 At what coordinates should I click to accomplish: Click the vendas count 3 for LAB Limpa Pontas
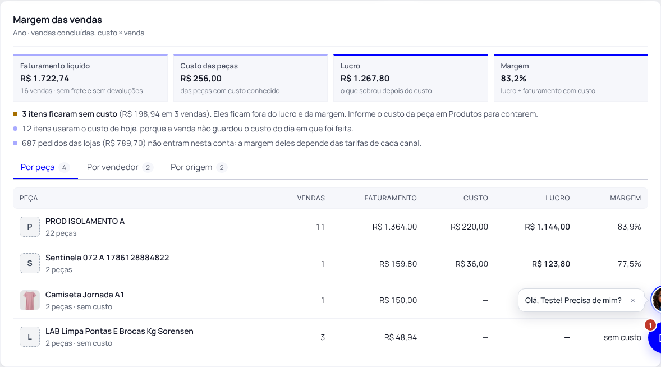pos(323,337)
